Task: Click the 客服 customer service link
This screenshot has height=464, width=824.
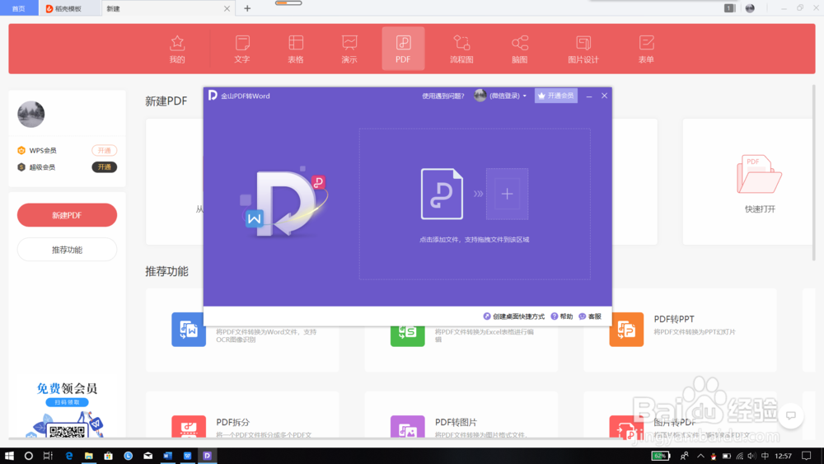Action: click(x=590, y=316)
